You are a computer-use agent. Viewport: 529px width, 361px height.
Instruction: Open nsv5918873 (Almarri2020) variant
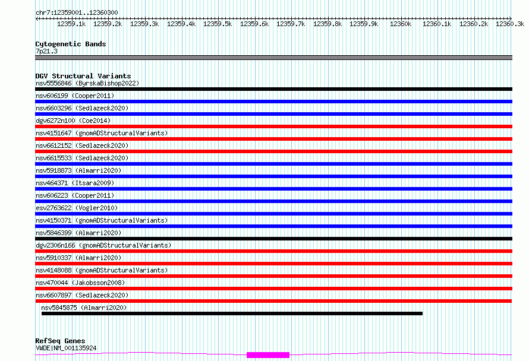click(78, 170)
